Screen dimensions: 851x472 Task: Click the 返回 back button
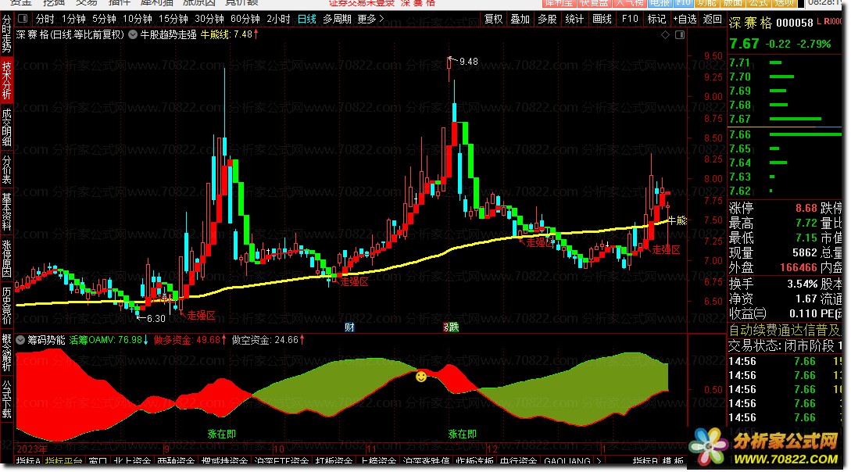712,19
